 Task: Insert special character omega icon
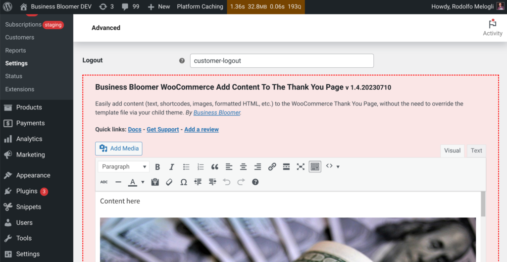click(x=184, y=182)
